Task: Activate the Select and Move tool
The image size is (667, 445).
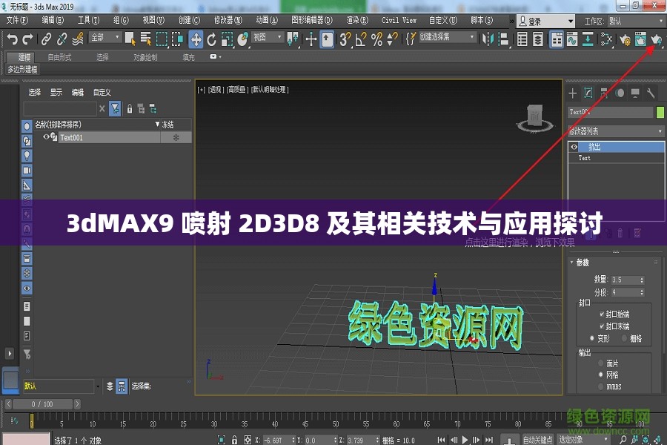Action: click(x=196, y=39)
